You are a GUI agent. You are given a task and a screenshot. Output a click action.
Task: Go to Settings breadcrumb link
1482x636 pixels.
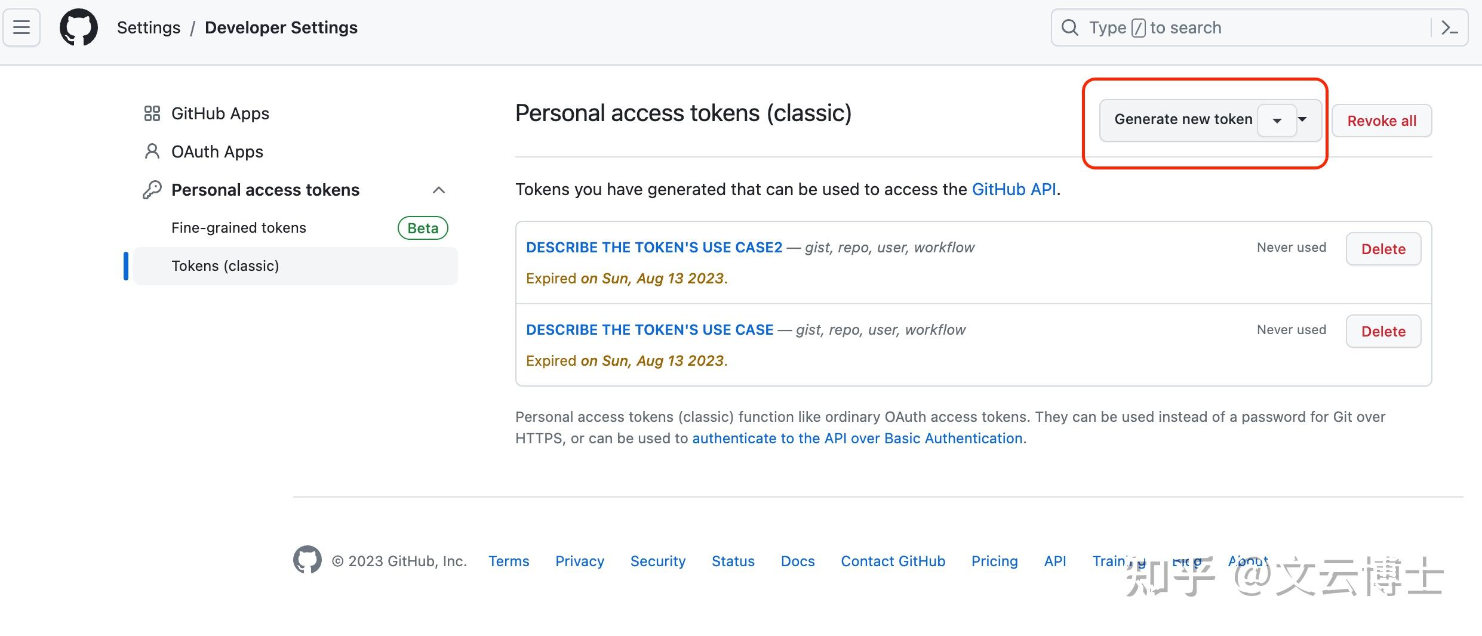(149, 27)
